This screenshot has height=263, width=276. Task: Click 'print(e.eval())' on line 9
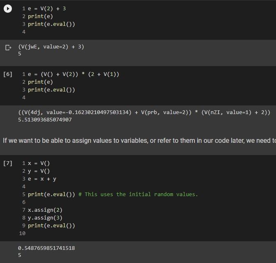[x=51, y=226]
